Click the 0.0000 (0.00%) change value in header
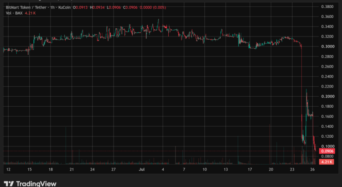Image resolution: width=342 pixels, height=187 pixels. click(x=153, y=7)
